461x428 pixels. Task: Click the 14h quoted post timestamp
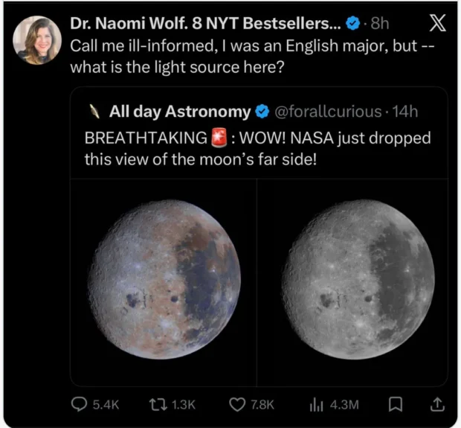click(x=404, y=112)
